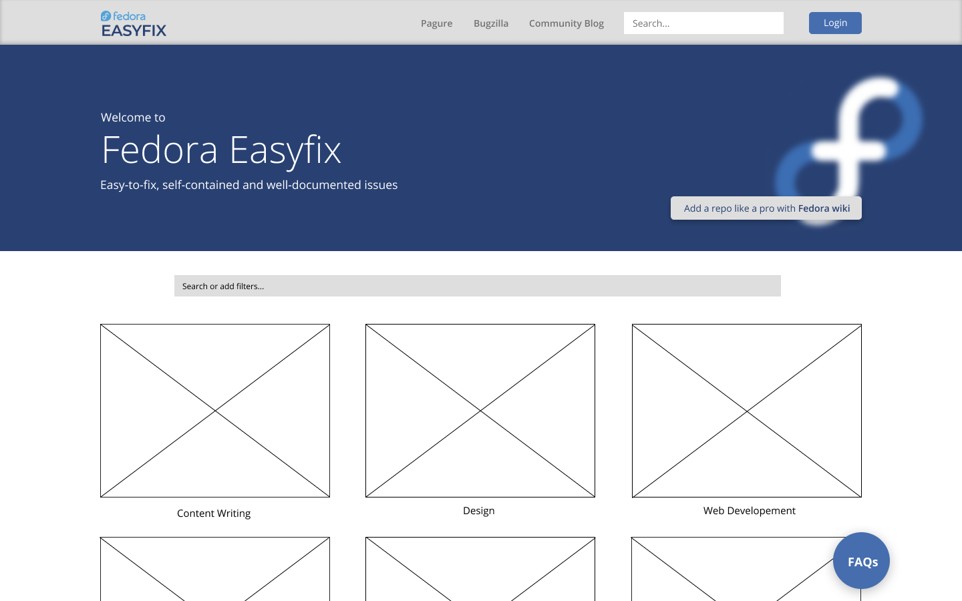Image resolution: width=962 pixels, height=601 pixels.
Task: Focus the Search or add filters field
Action: [x=478, y=286]
